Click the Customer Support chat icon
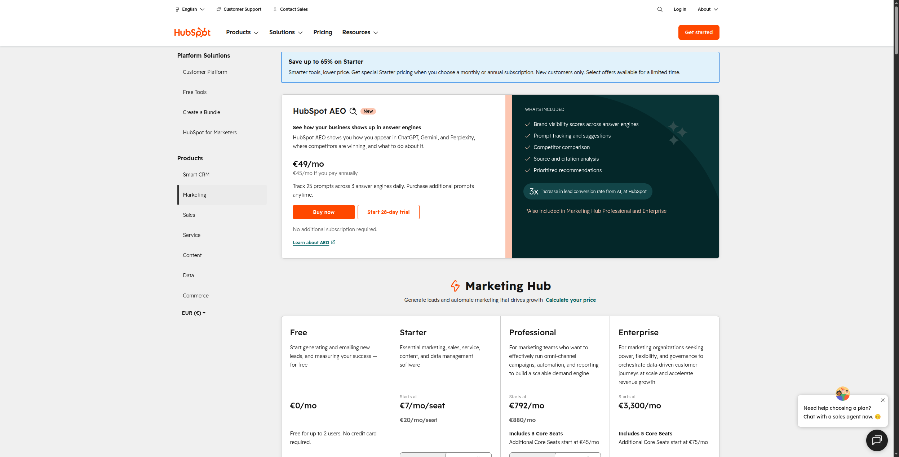Viewport: 899px width, 457px height. pyautogui.click(x=218, y=9)
